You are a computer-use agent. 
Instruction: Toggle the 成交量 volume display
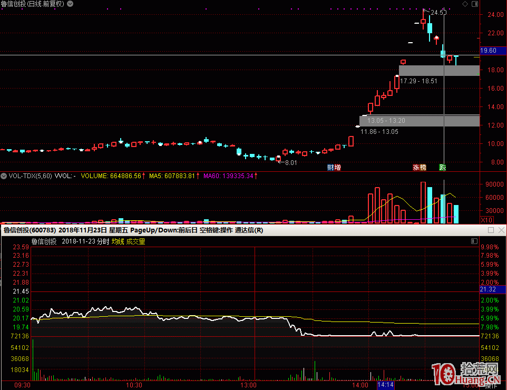tap(135, 241)
